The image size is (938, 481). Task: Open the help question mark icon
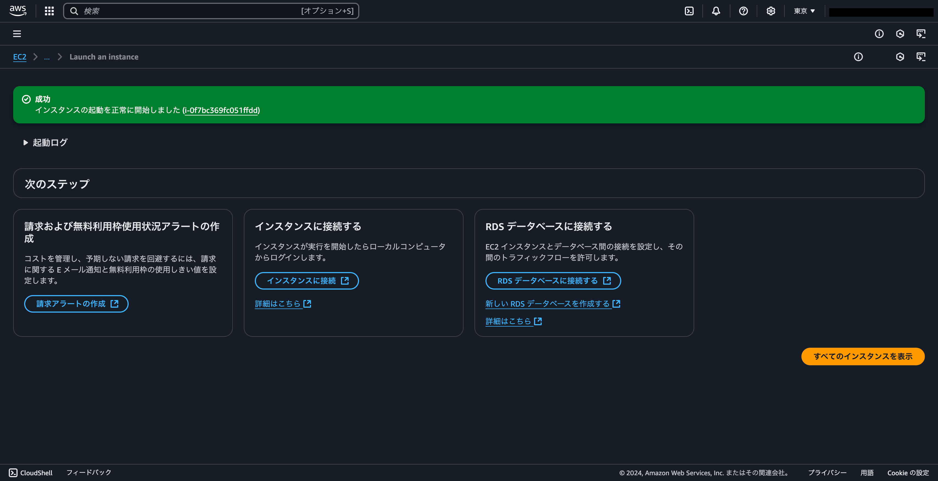tap(743, 11)
